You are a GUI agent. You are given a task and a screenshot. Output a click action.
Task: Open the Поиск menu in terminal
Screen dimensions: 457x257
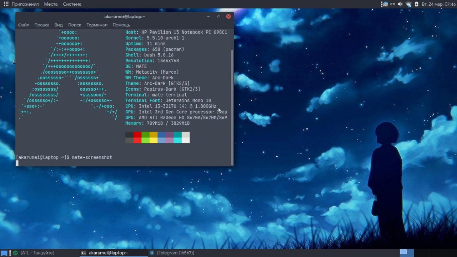point(75,25)
